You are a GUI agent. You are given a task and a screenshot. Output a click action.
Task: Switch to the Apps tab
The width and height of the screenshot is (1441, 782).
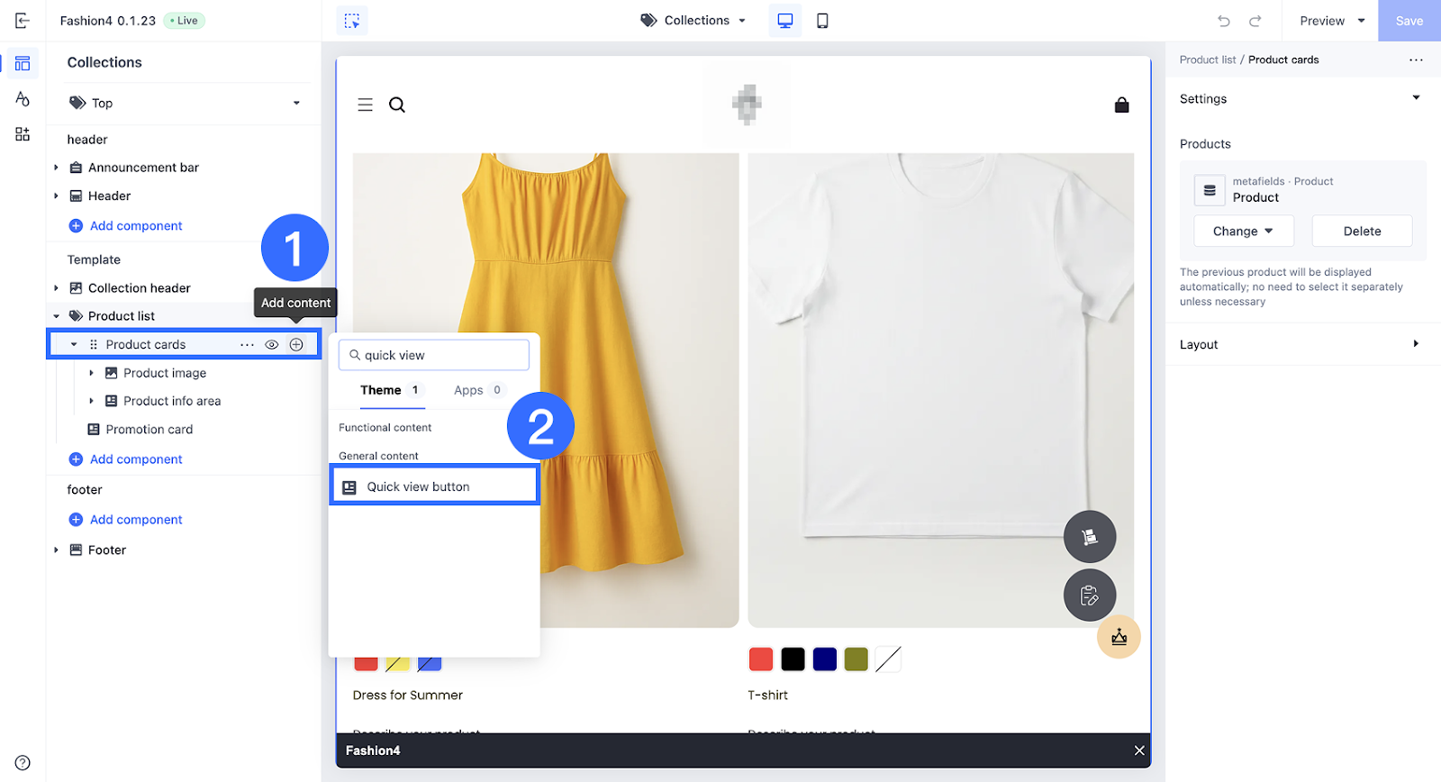click(x=468, y=390)
